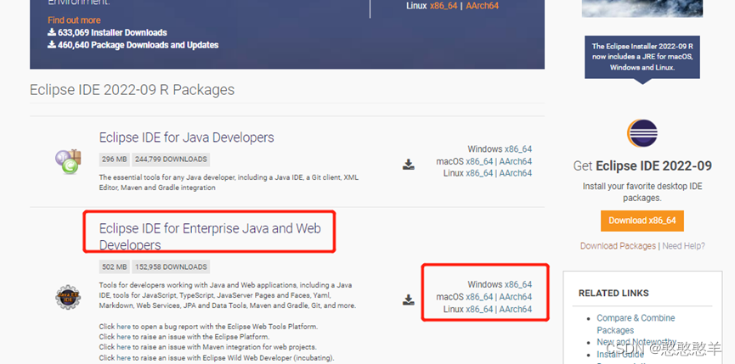The height and width of the screenshot is (364, 735).
Task: Download Java Developers Linux AArch64
Action: click(x=516, y=173)
